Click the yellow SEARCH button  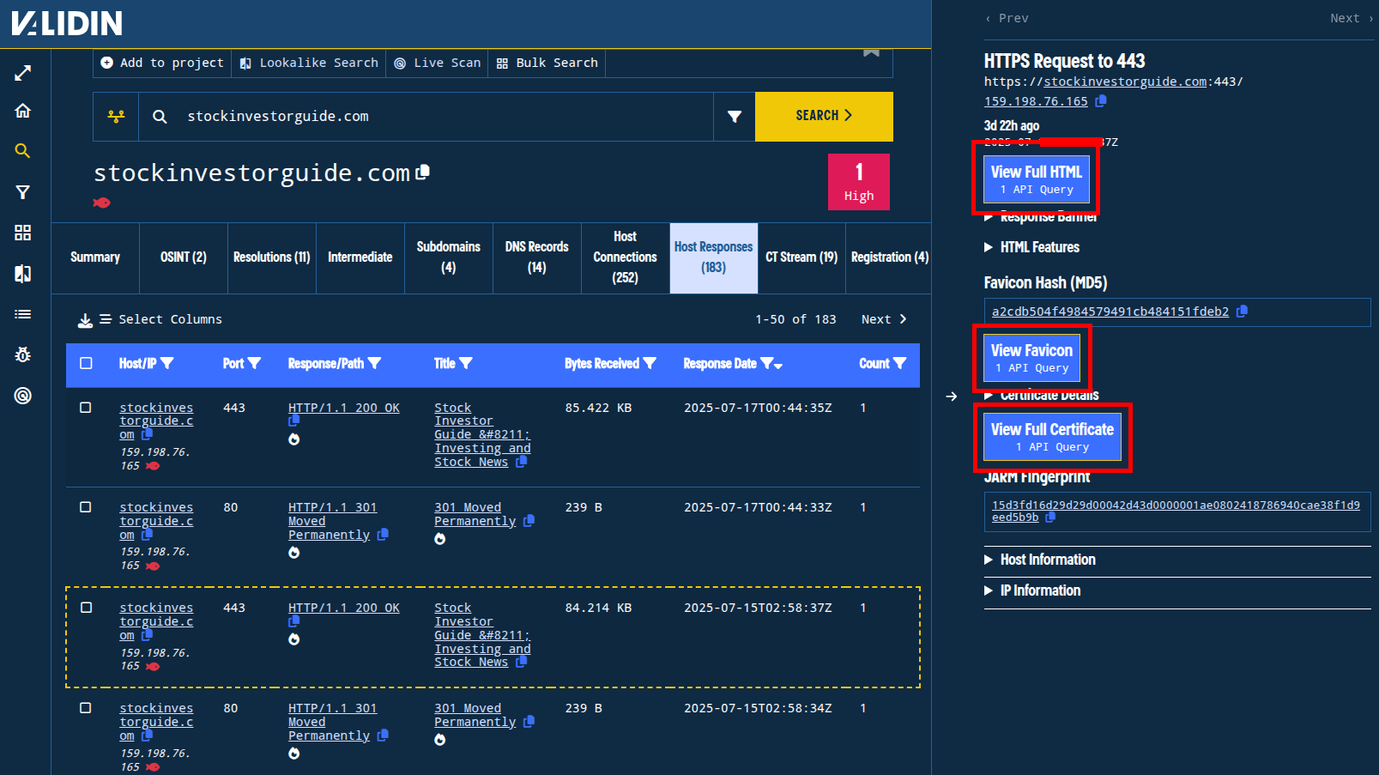click(824, 117)
